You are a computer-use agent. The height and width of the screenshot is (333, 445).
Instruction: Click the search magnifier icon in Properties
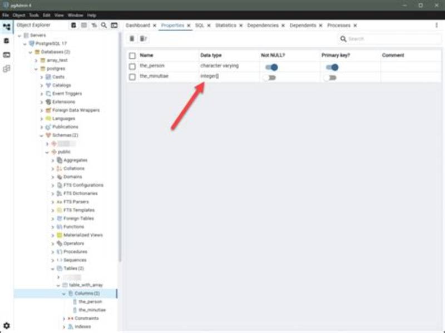[343, 38]
